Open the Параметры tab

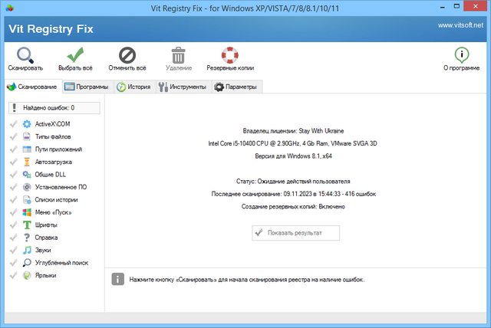point(236,87)
